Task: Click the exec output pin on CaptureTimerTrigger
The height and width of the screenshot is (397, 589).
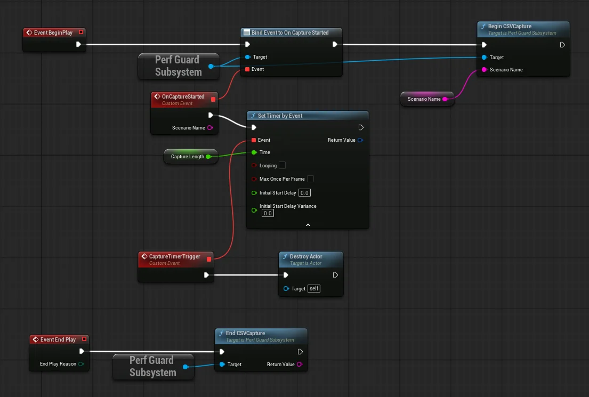Action: click(207, 275)
